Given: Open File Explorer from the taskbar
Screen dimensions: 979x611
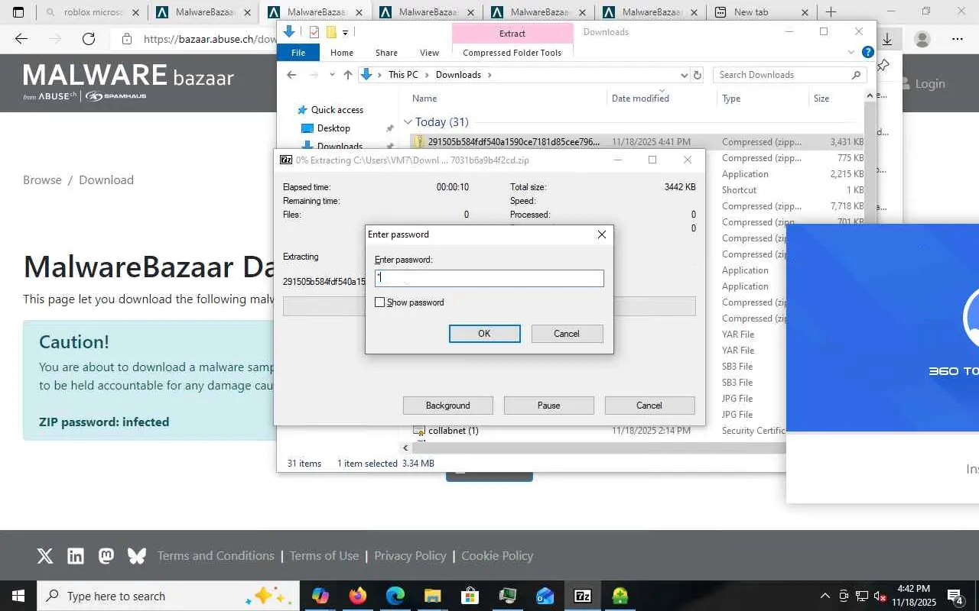Looking at the screenshot, I should coord(432,596).
